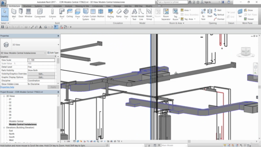261x147 pixels.
Task: Select the Vertical opening tool
Action: click(219, 15)
